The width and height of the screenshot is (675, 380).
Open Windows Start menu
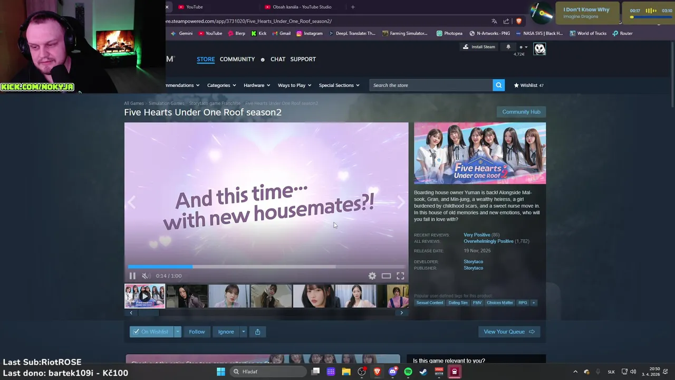point(221,372)
